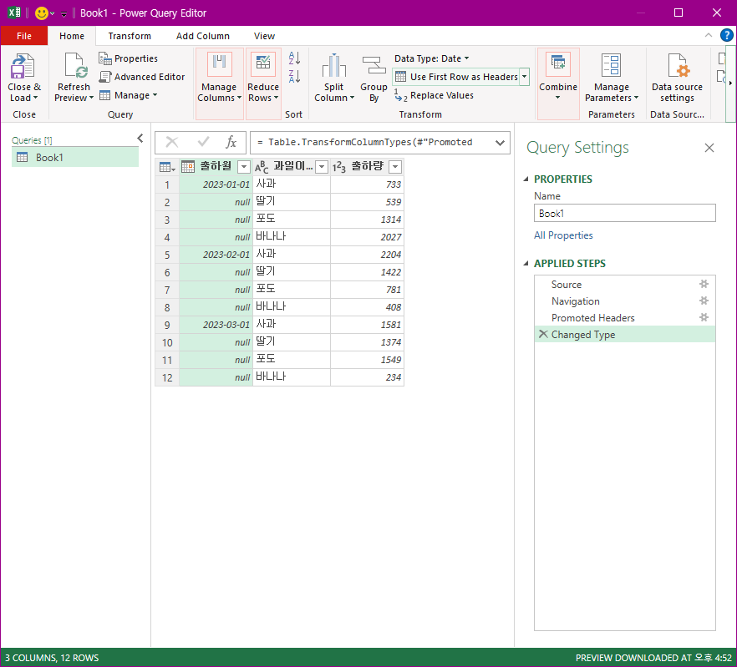Open Source step settings gear
The width and height of the screenshot is (737, 667).
[x=704, y=284]
